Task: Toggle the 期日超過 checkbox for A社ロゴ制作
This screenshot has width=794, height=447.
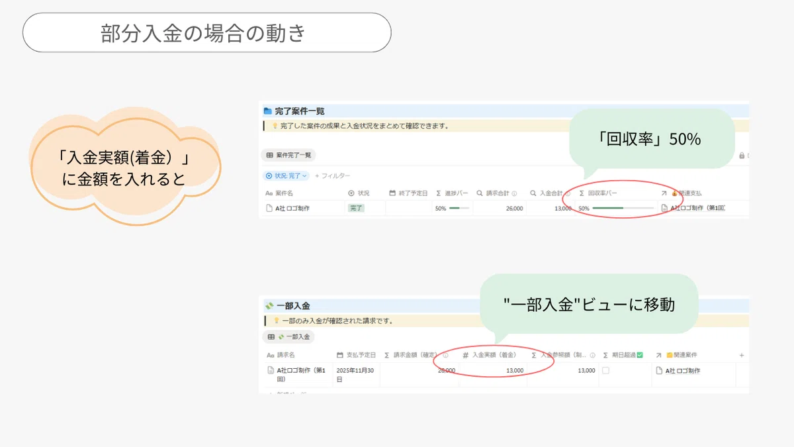Action: coord(605,370)
